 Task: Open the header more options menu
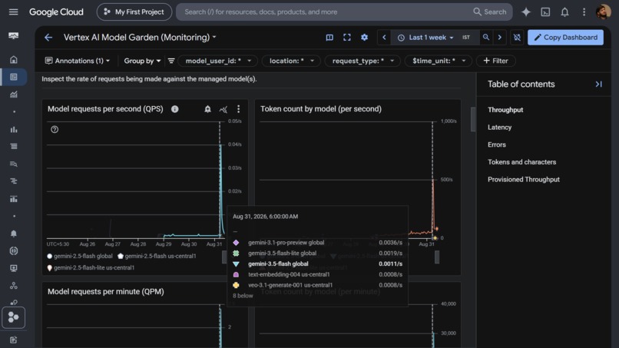click(584, 12)
